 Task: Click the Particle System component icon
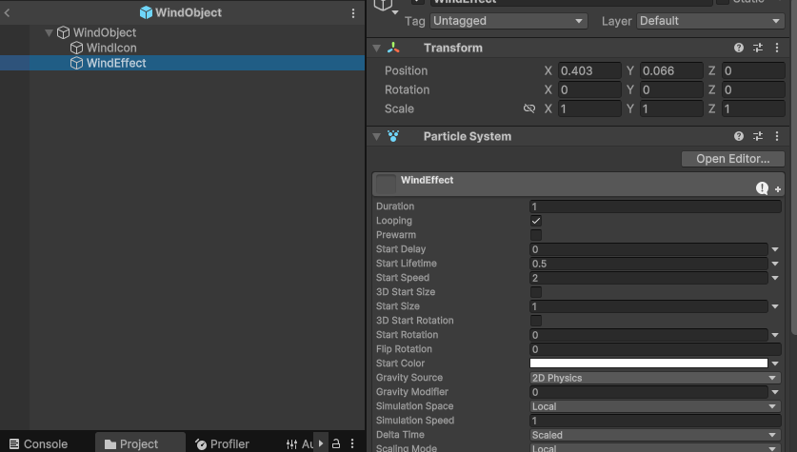[x=393, y=136]
